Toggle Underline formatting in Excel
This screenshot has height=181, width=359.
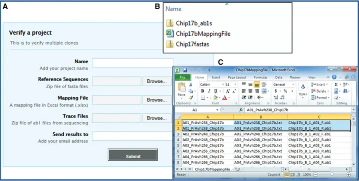point(215,91)
